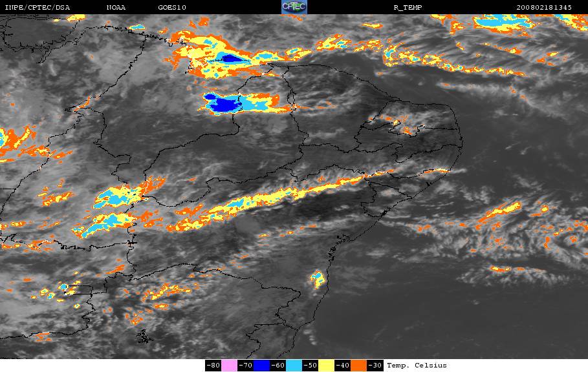The image size is (588, 372).
Task: Click the orange -40 legend swatch
Action: [358, 366]
